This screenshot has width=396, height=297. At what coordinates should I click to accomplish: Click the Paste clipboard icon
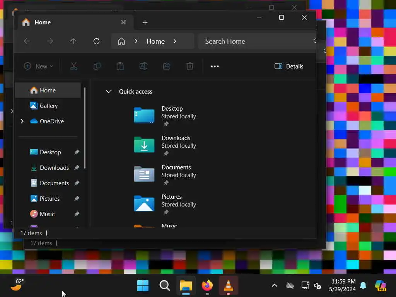[120, 67]
